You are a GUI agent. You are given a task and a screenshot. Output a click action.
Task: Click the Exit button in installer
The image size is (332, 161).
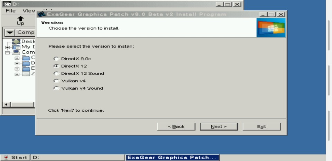click(262, 127)
